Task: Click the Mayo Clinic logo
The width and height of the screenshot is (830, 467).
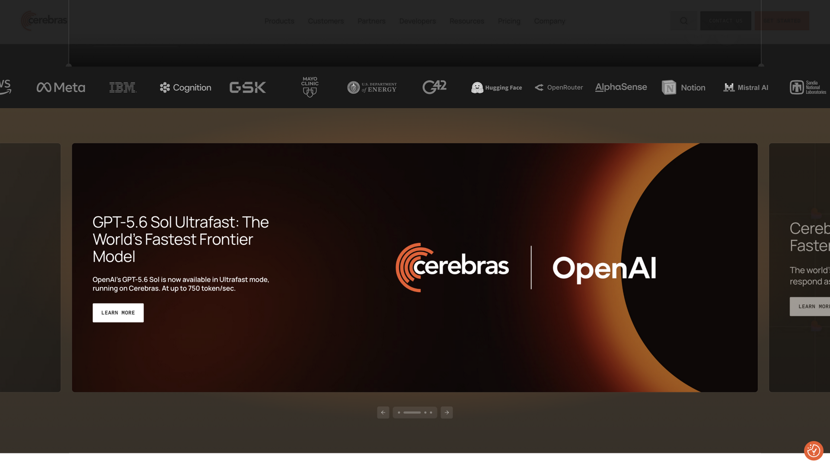Action: point(310,87)
